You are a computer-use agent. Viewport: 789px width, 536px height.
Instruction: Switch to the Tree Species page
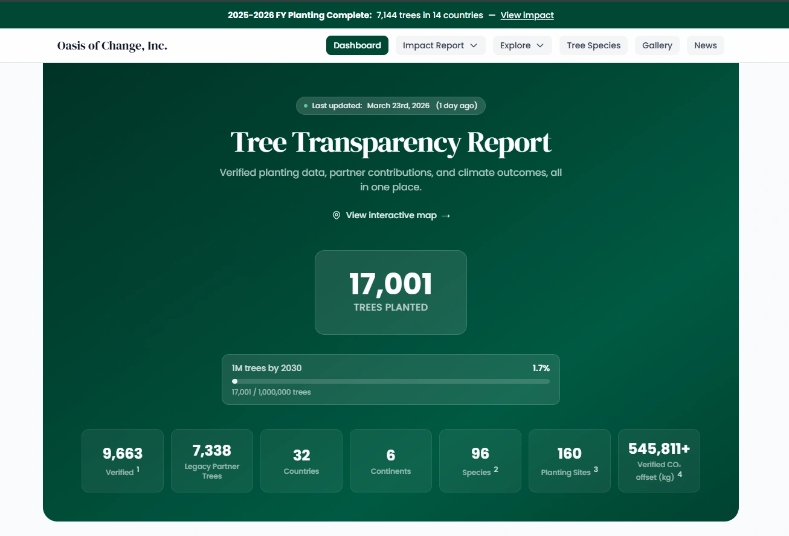tap(593, 45)
